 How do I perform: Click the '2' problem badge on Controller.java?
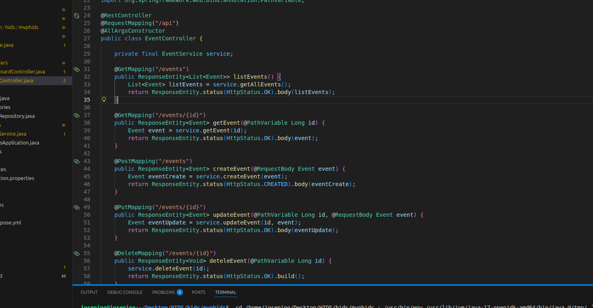click(x=64, y=80)
